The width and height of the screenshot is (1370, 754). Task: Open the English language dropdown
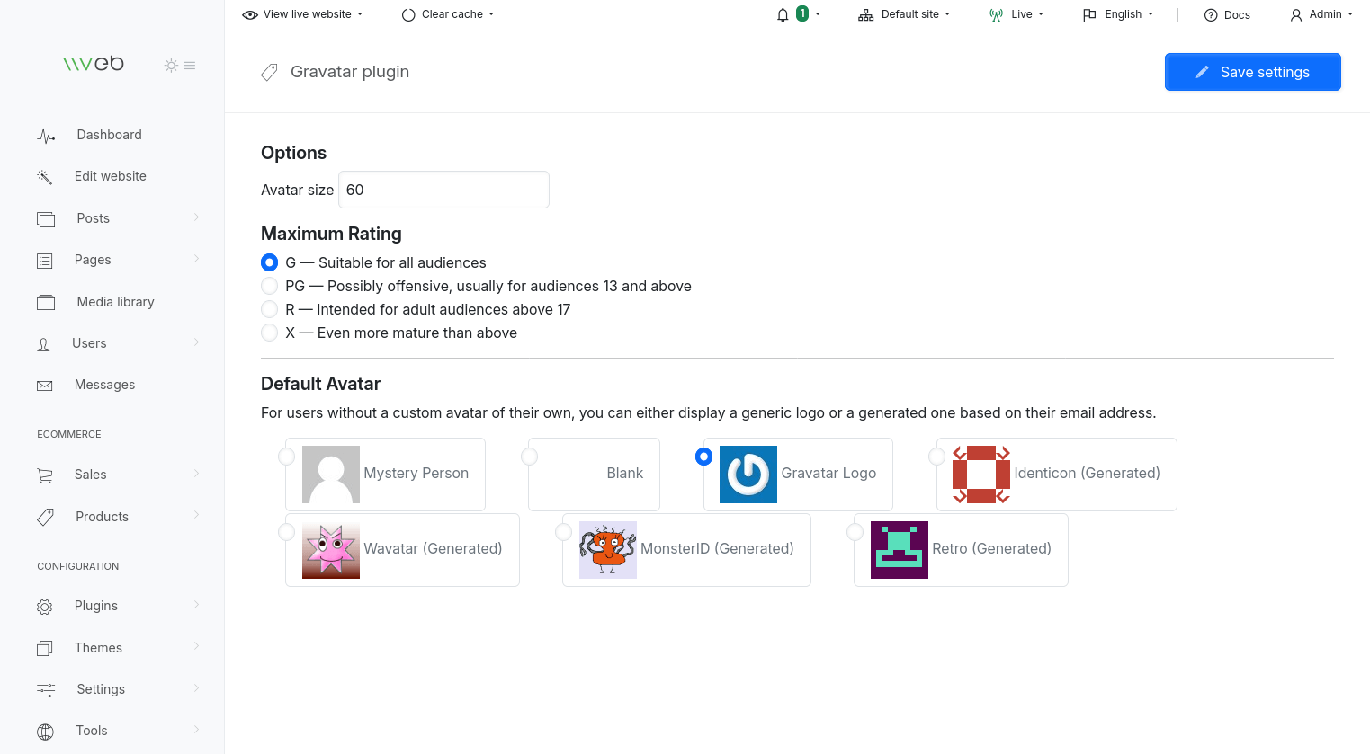1117,14
